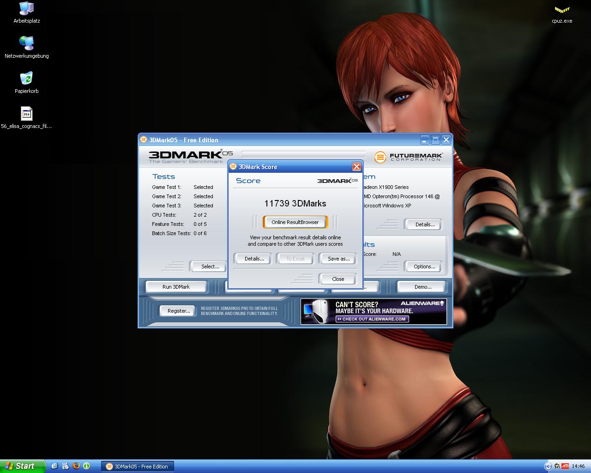Open the Windows Start menu

coord(23,466)
